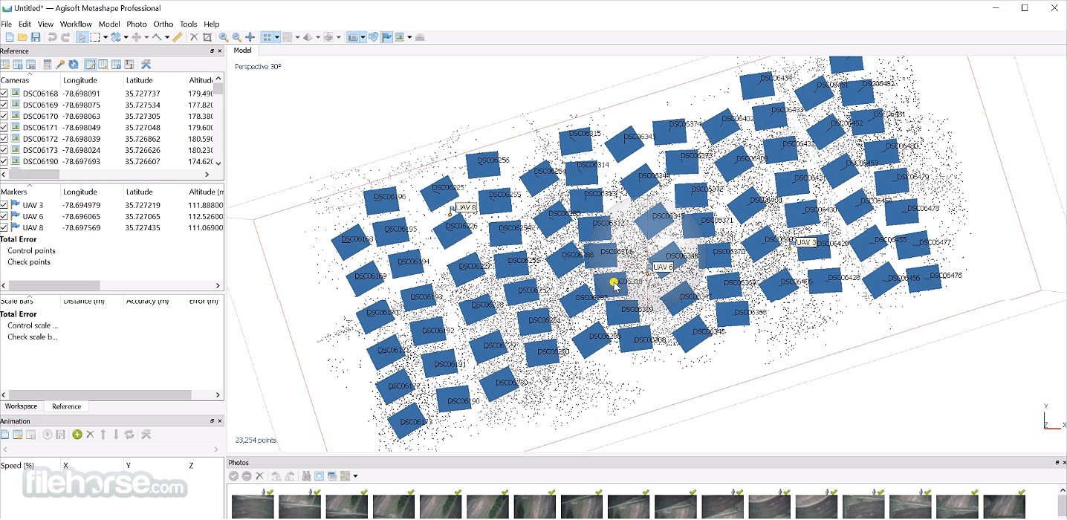Select the Move Region tool
Viewport: 1067px width, 520px height.
point(115,37)
